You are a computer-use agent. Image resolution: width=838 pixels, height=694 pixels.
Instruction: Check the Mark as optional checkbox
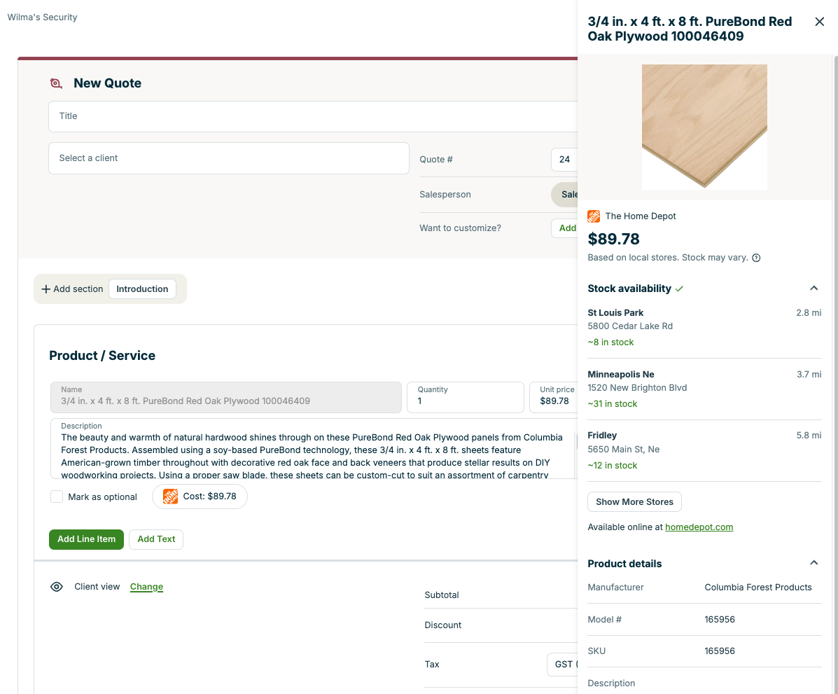point(57,497)
